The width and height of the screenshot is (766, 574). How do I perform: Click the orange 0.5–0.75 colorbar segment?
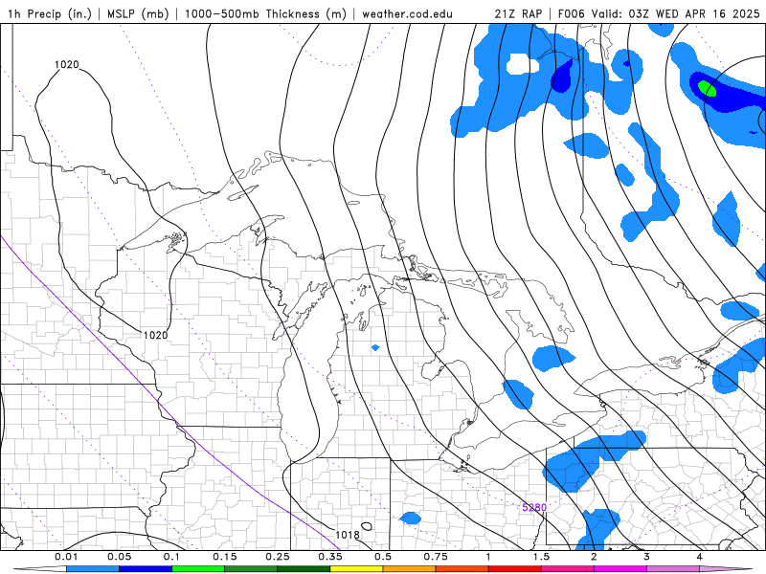tap(410, 569)
